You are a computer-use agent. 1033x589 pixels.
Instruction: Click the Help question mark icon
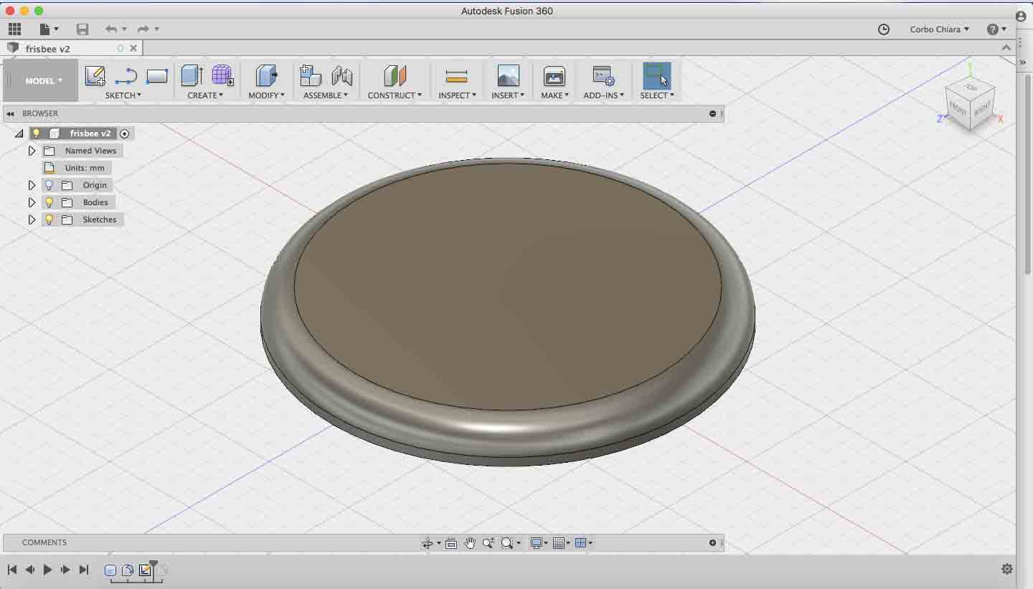click(993, 29)
